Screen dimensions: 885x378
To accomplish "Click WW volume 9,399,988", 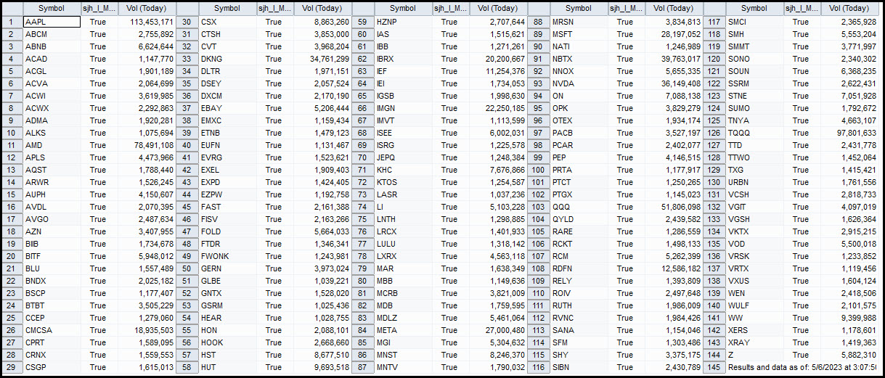I will (x=849, y=318).
